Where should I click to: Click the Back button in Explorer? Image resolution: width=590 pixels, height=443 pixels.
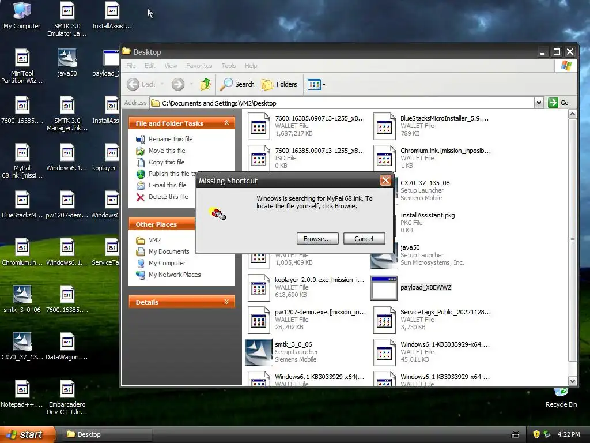pyautogui.click(x=141, y=84)
